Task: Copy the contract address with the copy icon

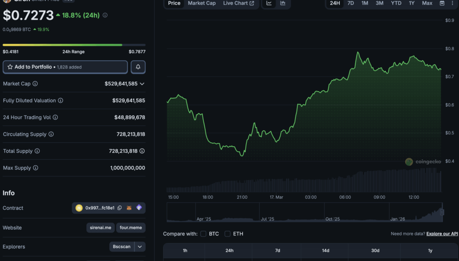Action: click(119, 208)
